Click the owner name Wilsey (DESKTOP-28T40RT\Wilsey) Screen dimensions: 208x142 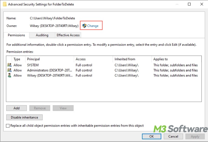(54, 26)
